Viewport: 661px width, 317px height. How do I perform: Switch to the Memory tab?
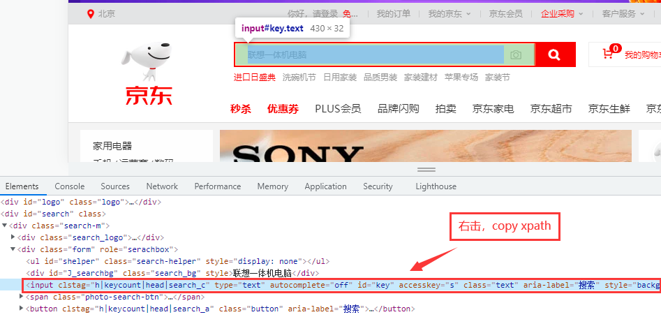(x=273, y=186)
